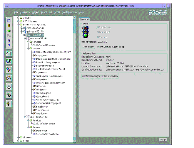Click the node icon beside vani-sun 53143
Viewport: 194px width, 148px height.
pyautogui.click(x=28, y=117)
